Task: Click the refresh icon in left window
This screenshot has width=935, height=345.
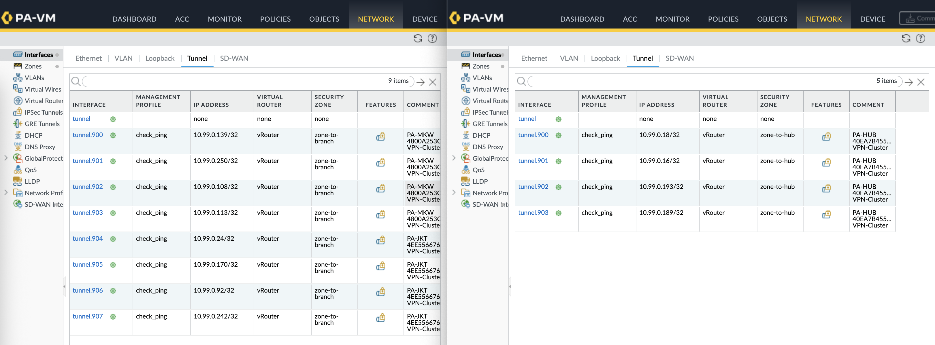Action: [x=418, y=39]
